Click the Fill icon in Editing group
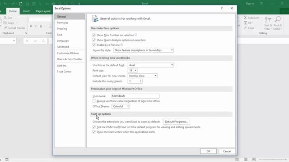Image resolution: width=289 pixels, height=162 pixels. coord(245,23)
